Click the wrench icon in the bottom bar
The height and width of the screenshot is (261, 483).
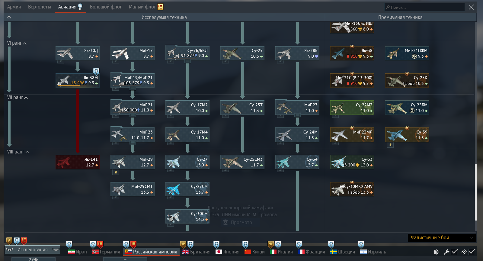pyautogui.click(x=446, y=252)
